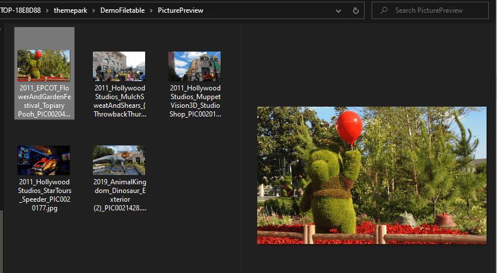Click the MulchSweatAndShears file name label
The height and width of the screenshot is (273, 497).
[x=120, y=101]
